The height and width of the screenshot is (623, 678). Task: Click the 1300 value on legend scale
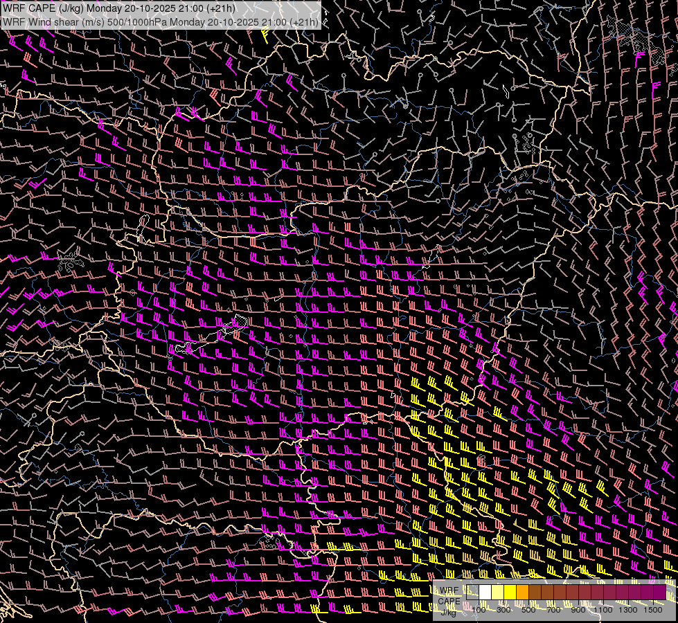(x=628, y=610)
